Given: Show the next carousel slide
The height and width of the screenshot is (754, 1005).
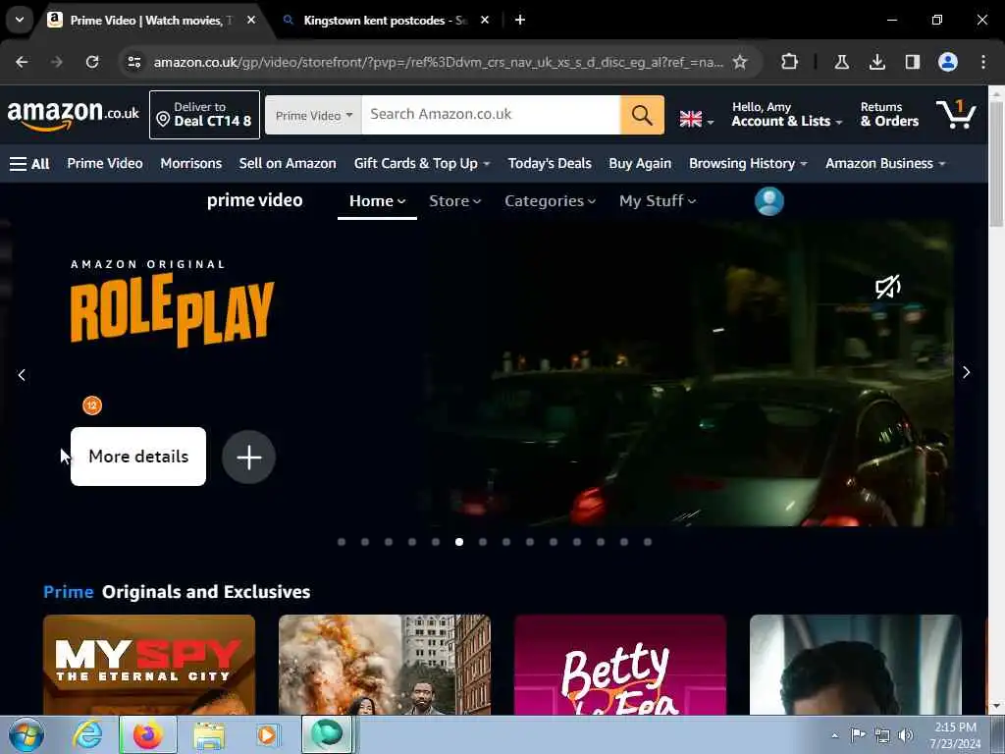Looking at the screenshot, I should coord(966,372).
